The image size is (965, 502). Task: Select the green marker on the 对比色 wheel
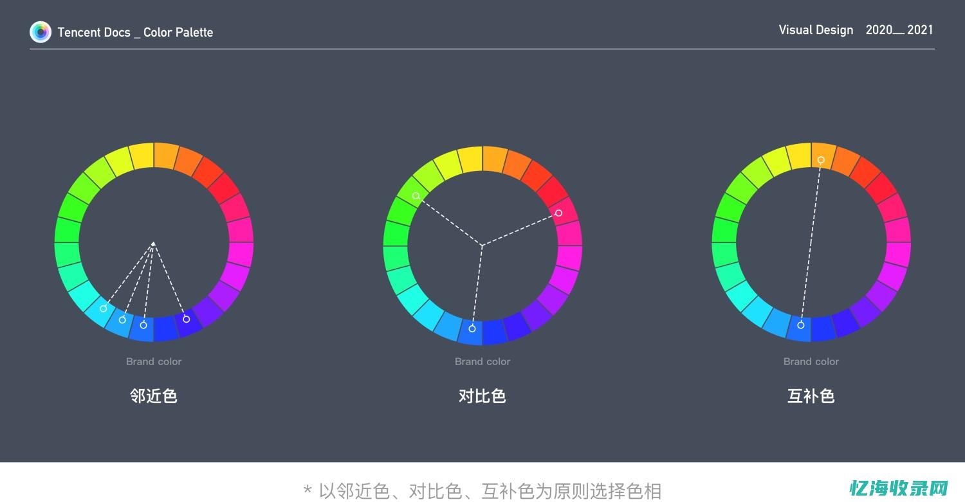[x=416, y=196]
